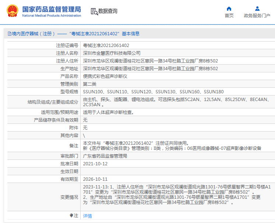Click the 适用范围/预期用途 label

pos(60,112)
